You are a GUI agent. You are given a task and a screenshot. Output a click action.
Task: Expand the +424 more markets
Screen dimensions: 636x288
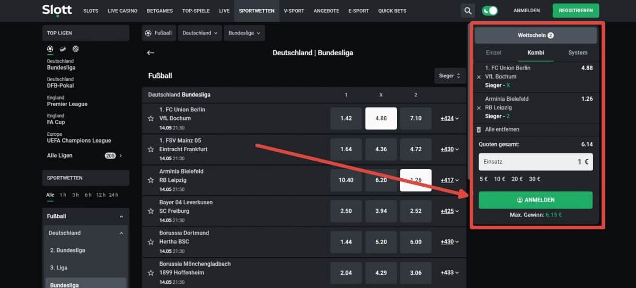point(449,118)
